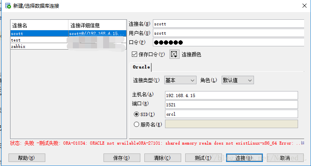Open the connection color picker swatch
This screenshot has width=311, height=166.
click(174, 54)
